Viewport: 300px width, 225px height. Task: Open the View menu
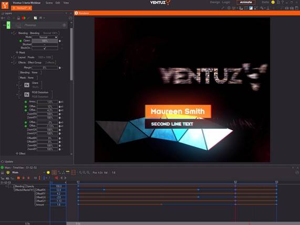[66, 3]
